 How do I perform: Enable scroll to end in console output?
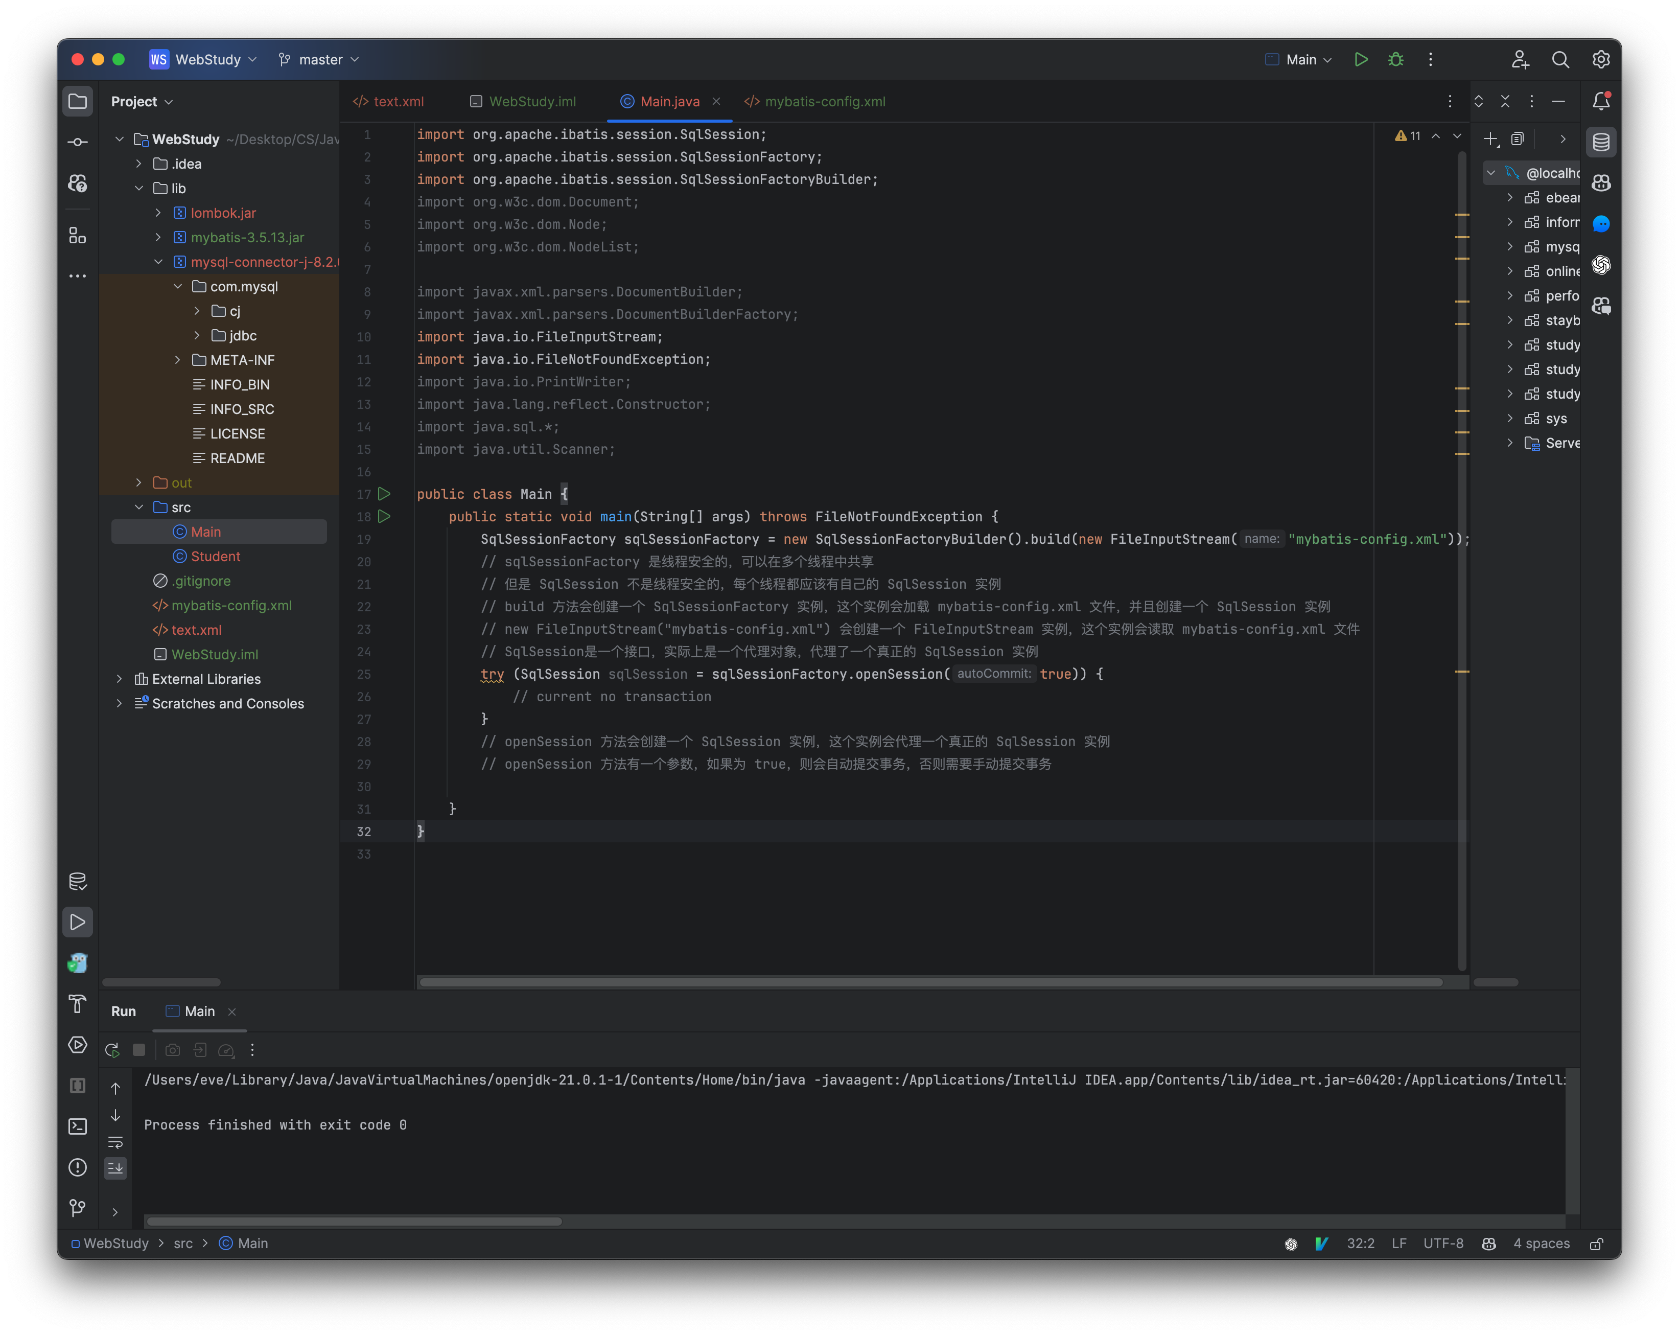pyautogui.click(x=115, y=1167)
